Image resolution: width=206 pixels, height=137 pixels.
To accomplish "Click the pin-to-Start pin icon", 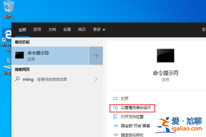I will coord(115,126).
